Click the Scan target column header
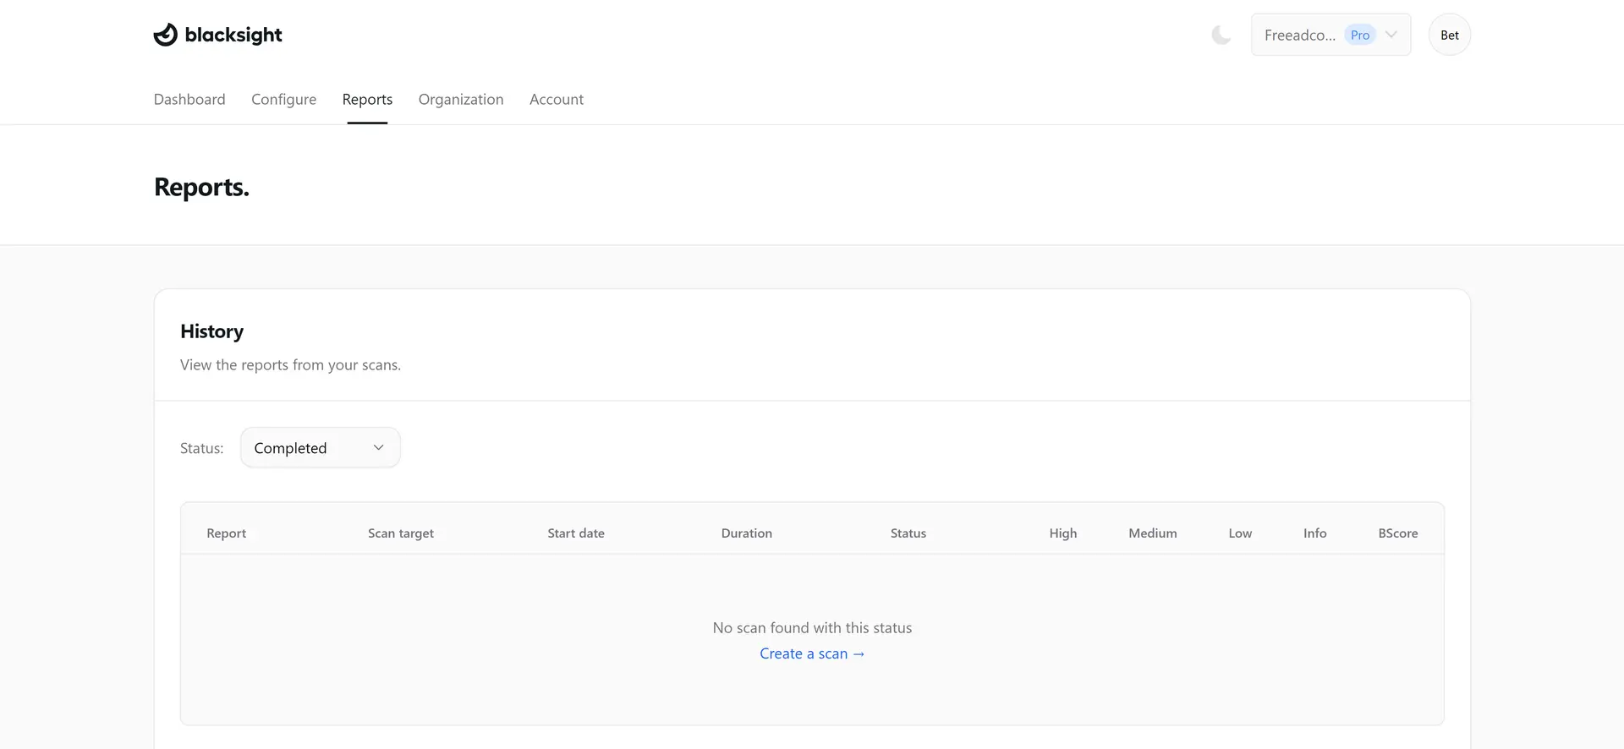The image size is (1624, 749). click(400, 533)
